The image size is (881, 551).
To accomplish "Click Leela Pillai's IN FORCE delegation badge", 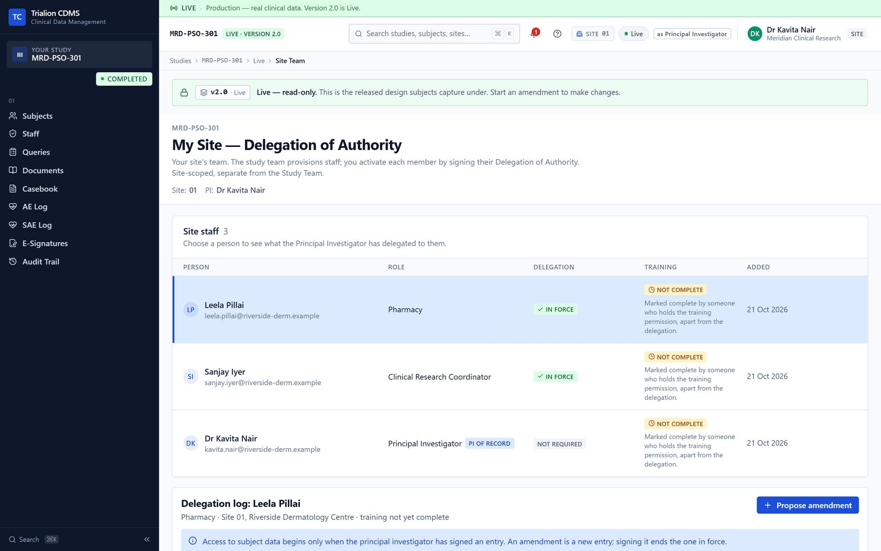I will tap(555, 309).
